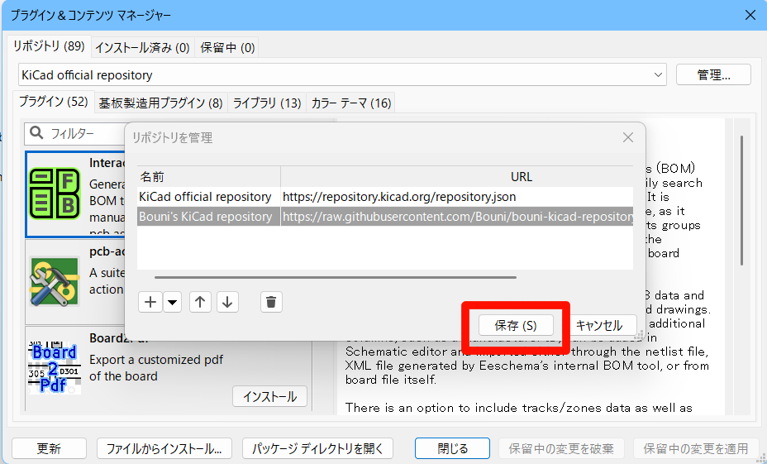This screenshot has height=464, width=767.
Task: Open the ライブラリ (13) tab
Action: click(x=267, y=103)
